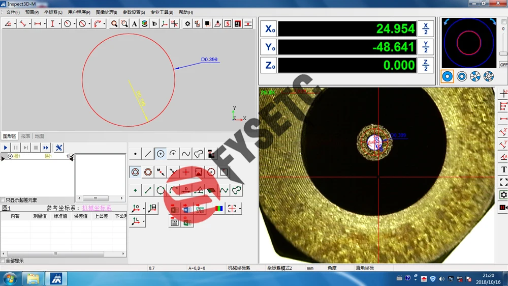Click the Y/2 half value button
This screenshot has height=286, width=508.
[426, 47]
